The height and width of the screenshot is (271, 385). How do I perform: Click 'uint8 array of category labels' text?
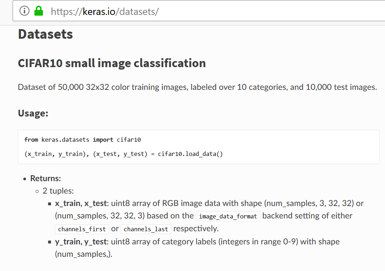[x=164, y=242]
